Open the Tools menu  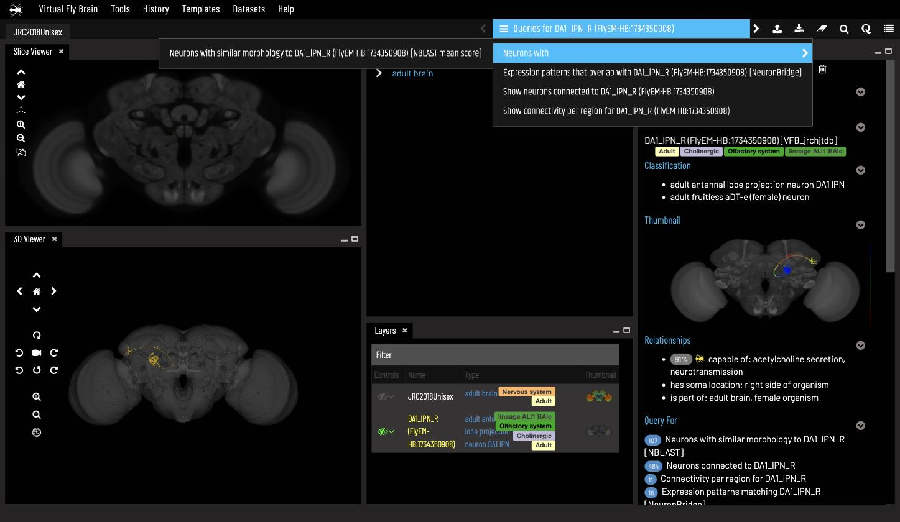tap(121, 9)
